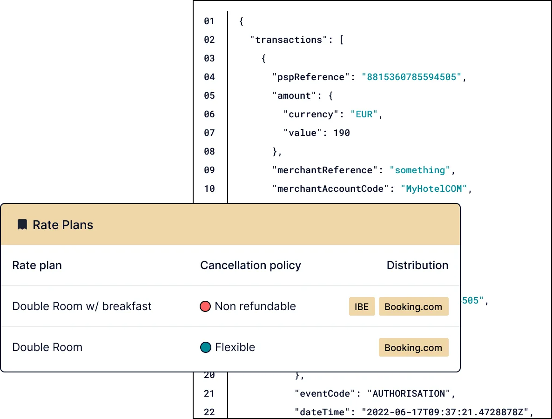Click the Rate Plans bookmark icon

point(22,225)
